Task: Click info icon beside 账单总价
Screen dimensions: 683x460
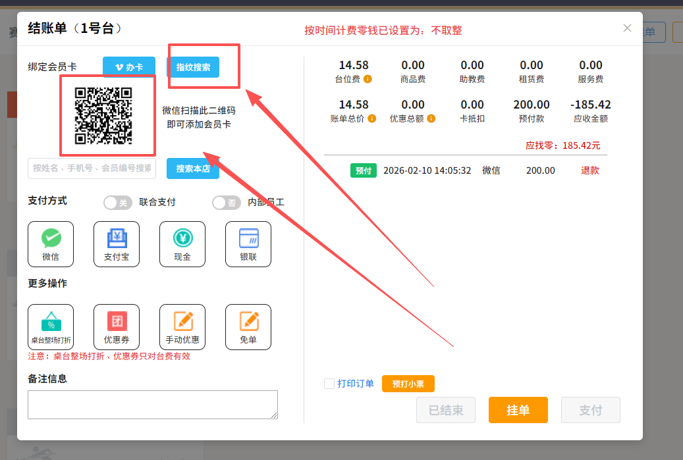Action: pyautogui.click(x=372, y=119)
